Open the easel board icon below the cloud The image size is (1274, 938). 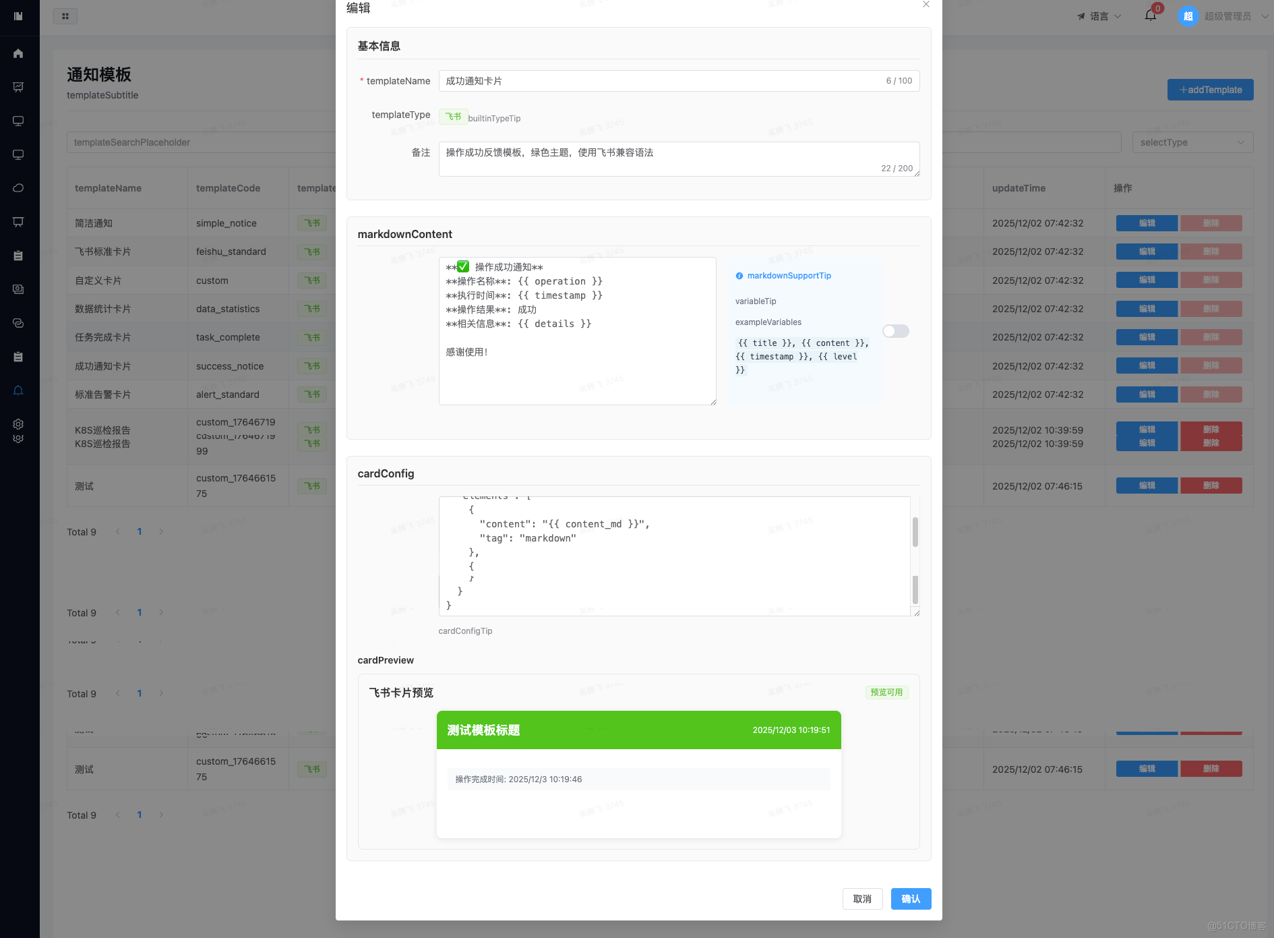[x=18, y=222]
